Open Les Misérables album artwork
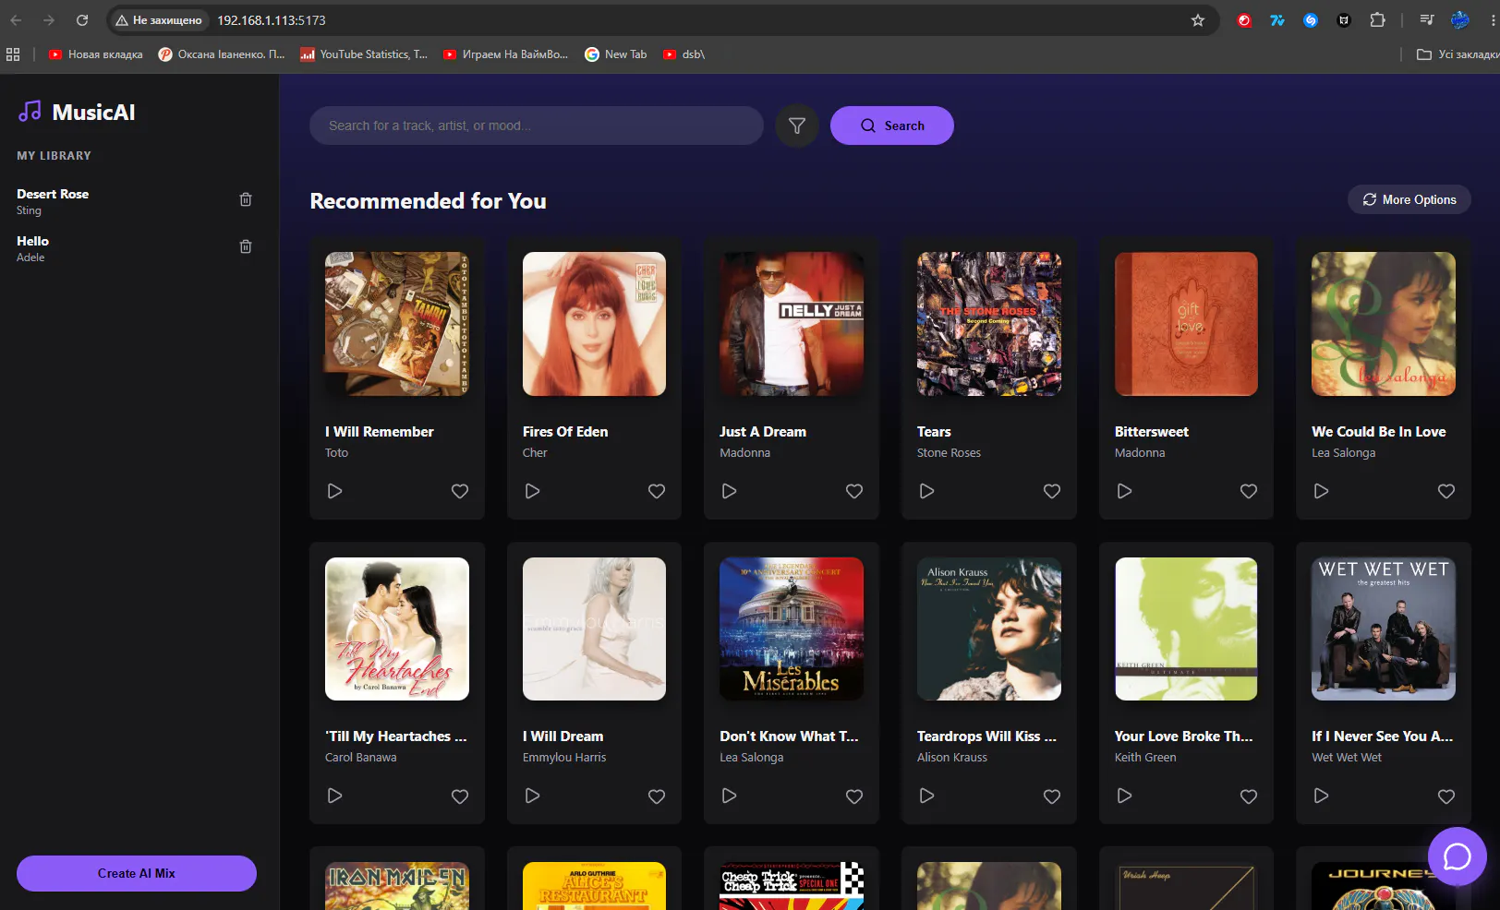 [x=792, y=629]
